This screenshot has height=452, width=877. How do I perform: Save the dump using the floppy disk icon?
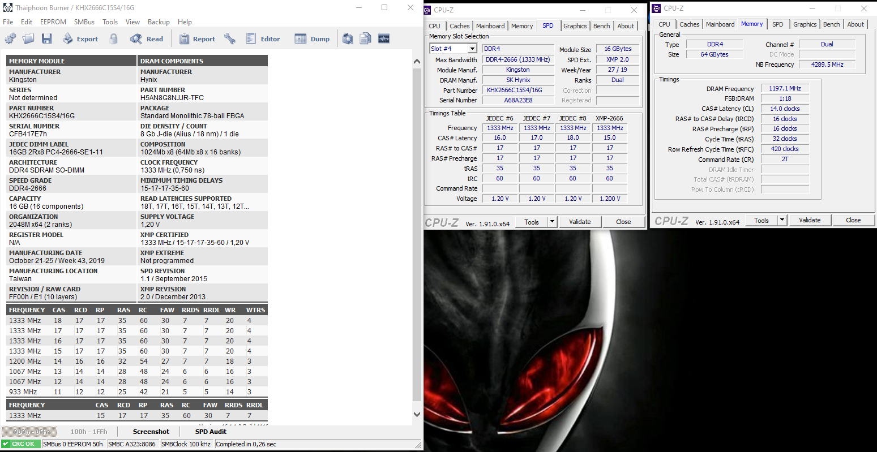click(47, 39)
